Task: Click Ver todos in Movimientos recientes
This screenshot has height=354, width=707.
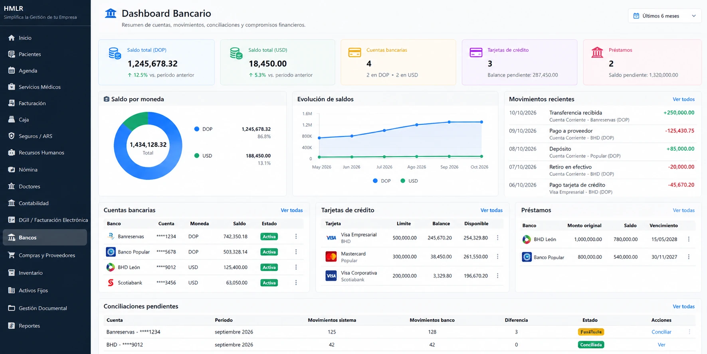Action: (683, 99)
